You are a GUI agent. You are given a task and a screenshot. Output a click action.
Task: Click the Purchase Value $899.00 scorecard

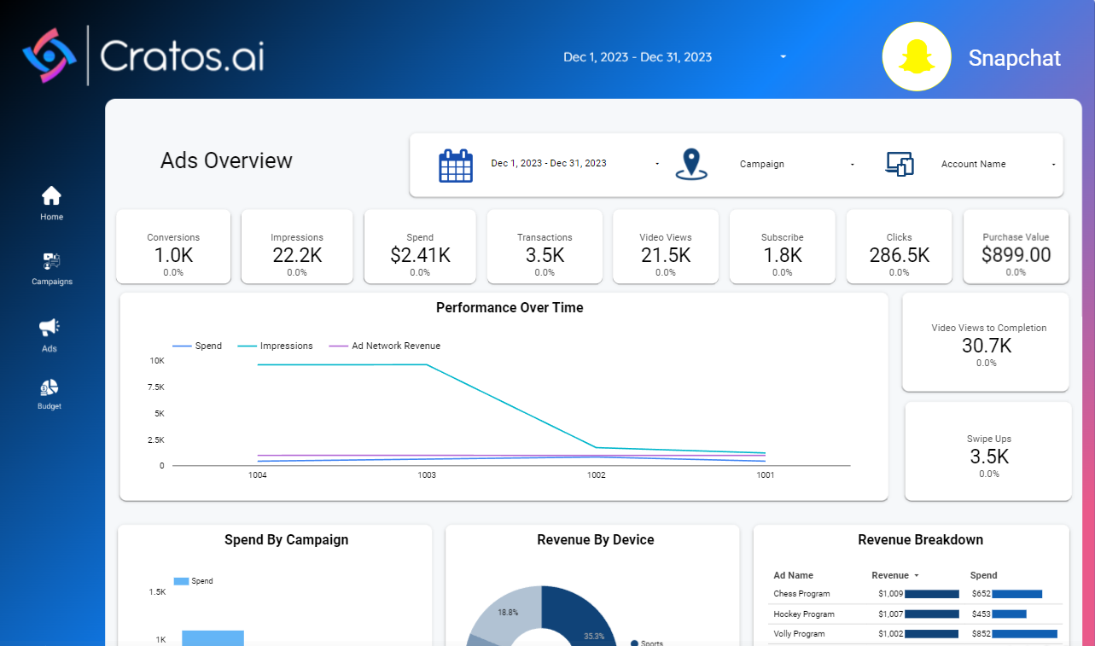(x=1016, y=247)
